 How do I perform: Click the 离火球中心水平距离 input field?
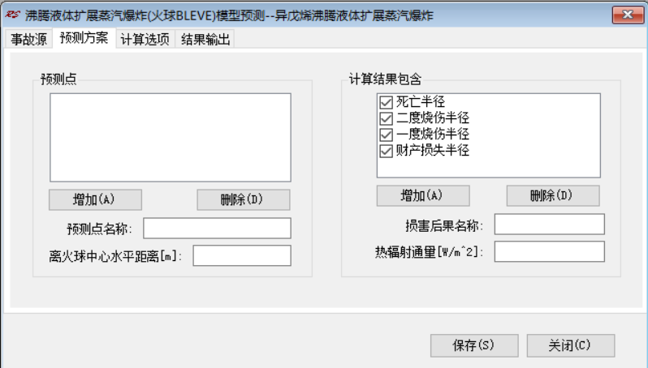pos(242,255)
